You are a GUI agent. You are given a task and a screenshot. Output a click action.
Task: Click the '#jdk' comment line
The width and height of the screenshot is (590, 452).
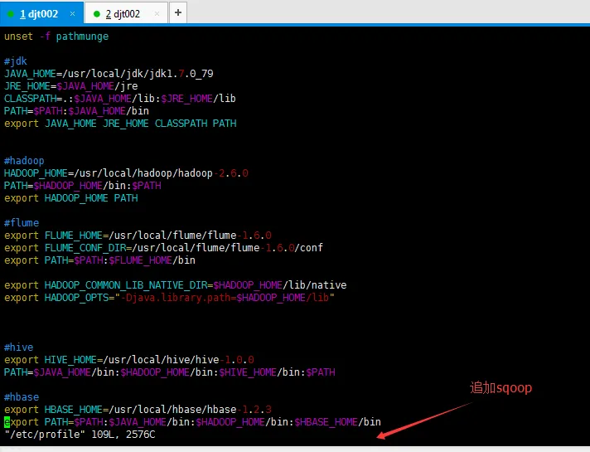pos(16,61)
